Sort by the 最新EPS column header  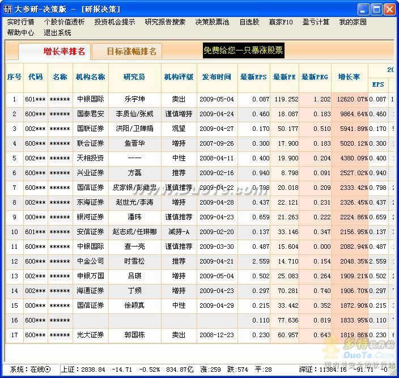point(254,77)
